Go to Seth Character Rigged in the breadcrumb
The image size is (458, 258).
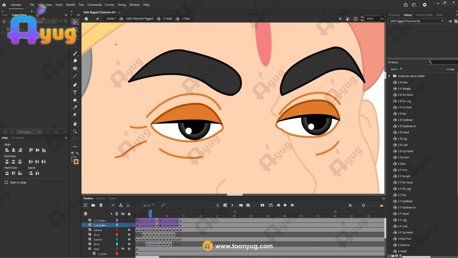tap(140, 19)
